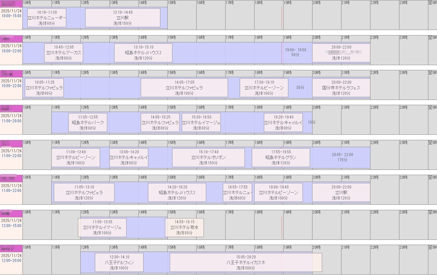Open the 11:00-20:00 shift date label
The width and height of the screenshot is (437, 275).
(11, 116)
